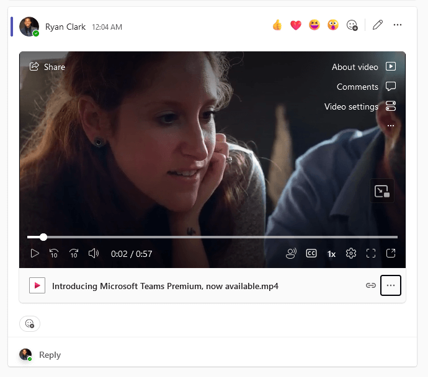Change playback speed 1x
428x377 pixels.
pyautogui.click(x=331, y=254)
